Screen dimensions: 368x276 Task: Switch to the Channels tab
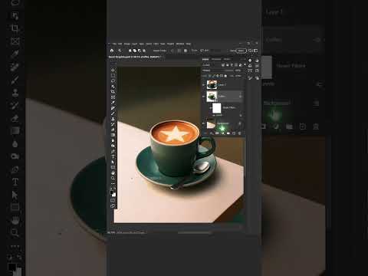[216, 59]
